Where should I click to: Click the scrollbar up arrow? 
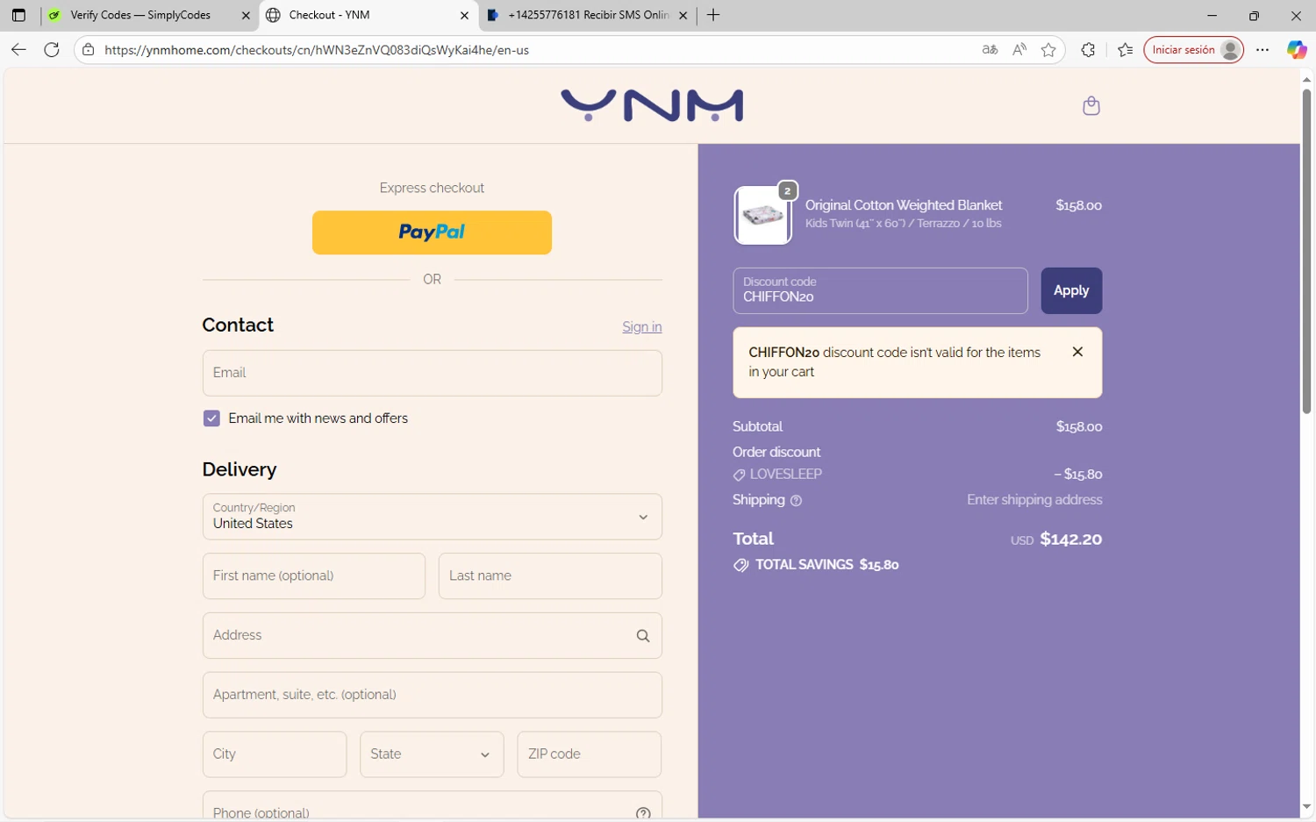1306,79
